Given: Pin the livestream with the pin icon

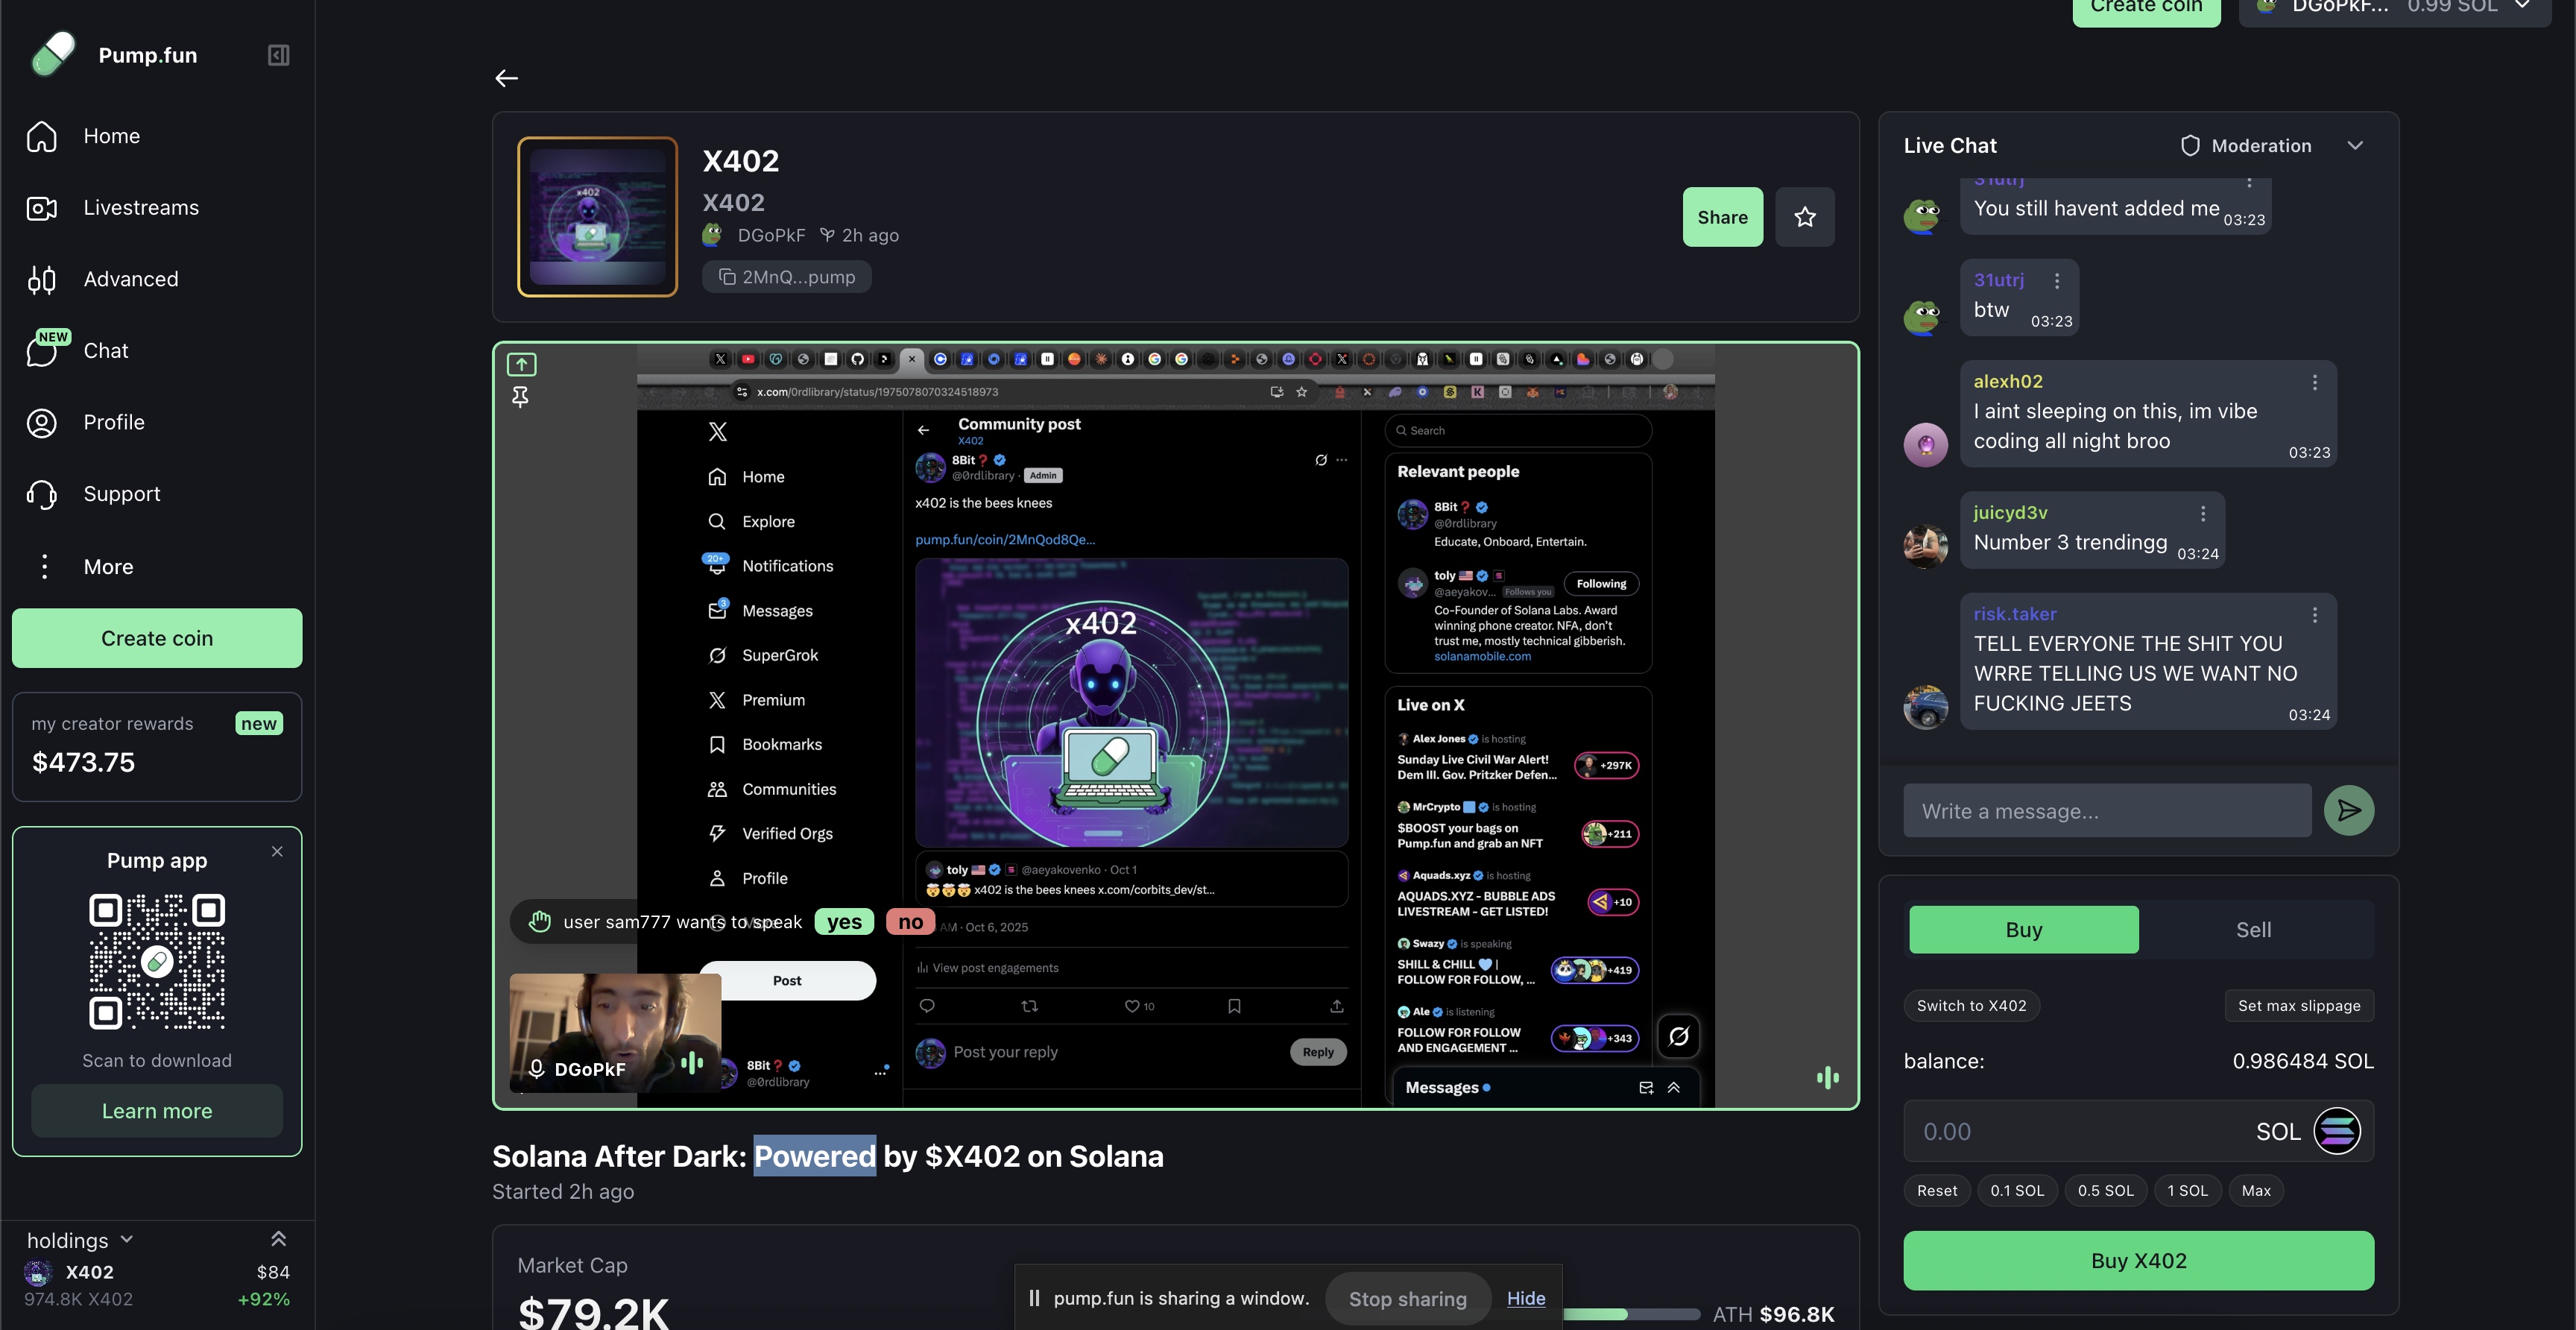Looking at the screenshot, I should [520, 397].
